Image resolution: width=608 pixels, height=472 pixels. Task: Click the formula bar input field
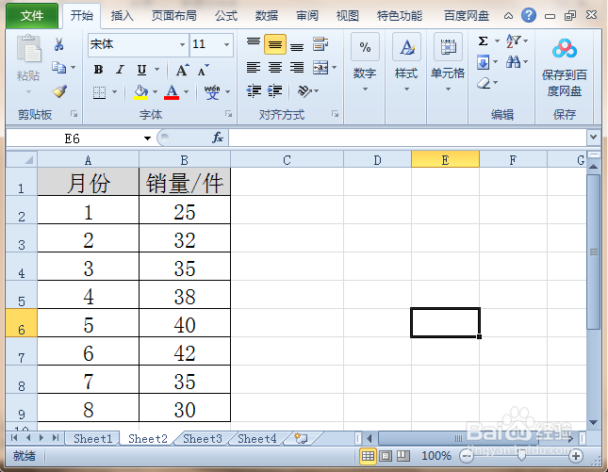coord(407,138)
